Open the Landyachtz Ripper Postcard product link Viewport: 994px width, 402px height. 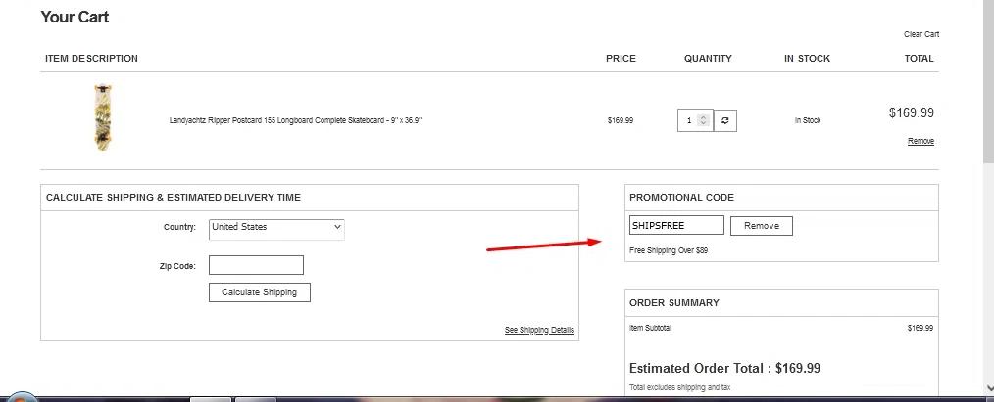(x=295, y=121)
